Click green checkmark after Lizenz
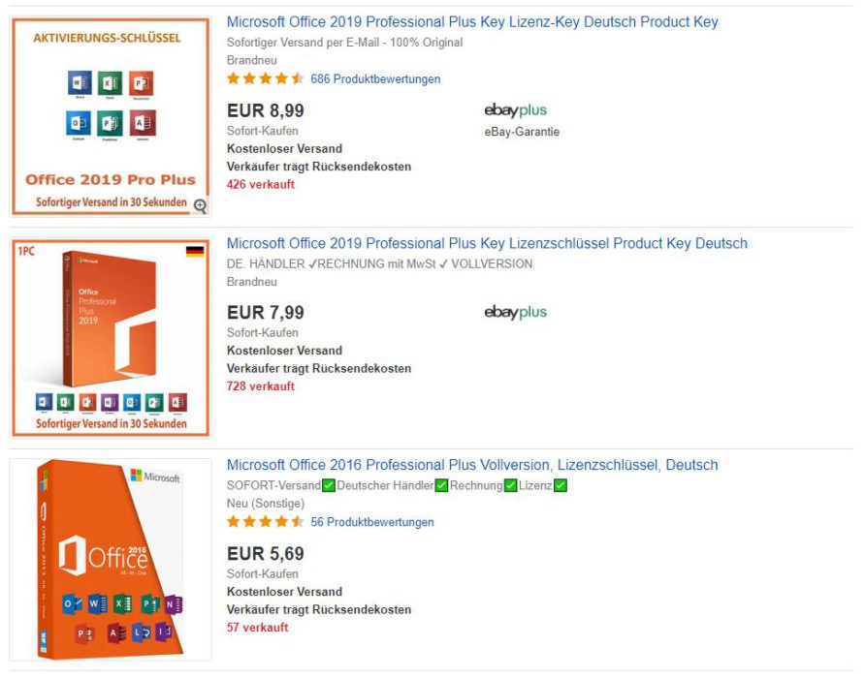This screenshot has width=866, height=678. click(560, 486)
